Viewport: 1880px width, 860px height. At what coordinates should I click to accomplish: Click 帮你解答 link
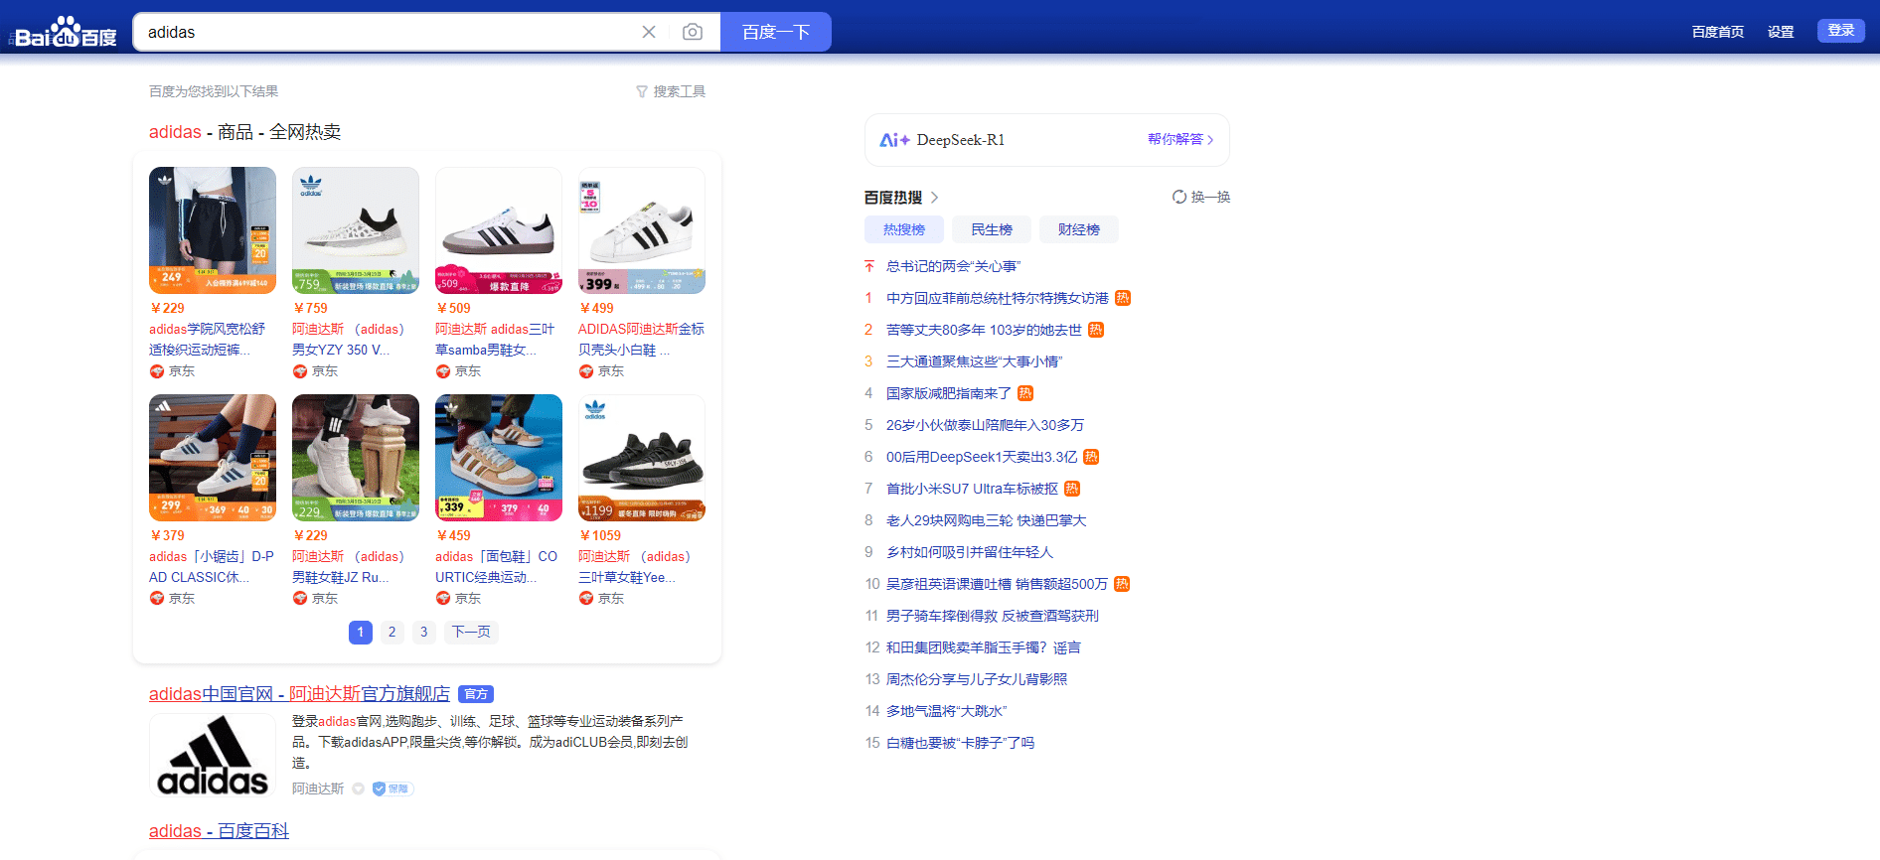click(1180, 139)
